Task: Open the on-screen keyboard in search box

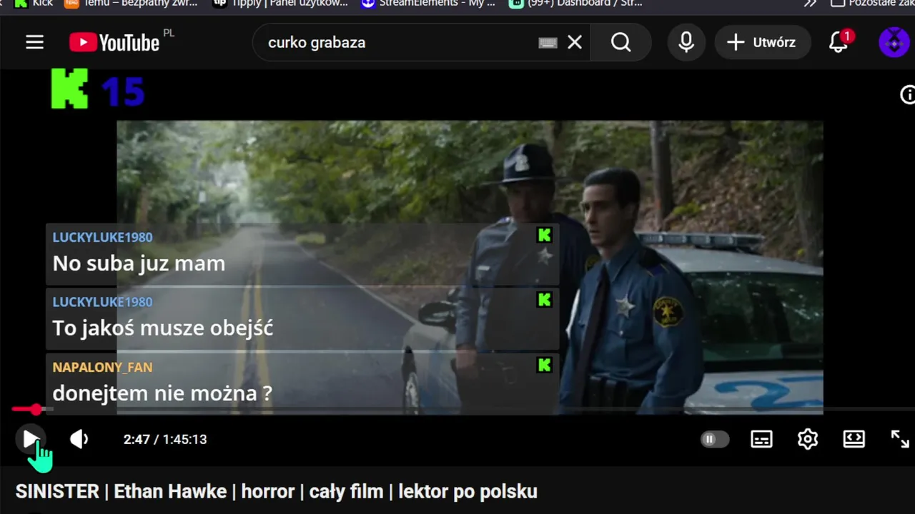Action: [548, 43]
